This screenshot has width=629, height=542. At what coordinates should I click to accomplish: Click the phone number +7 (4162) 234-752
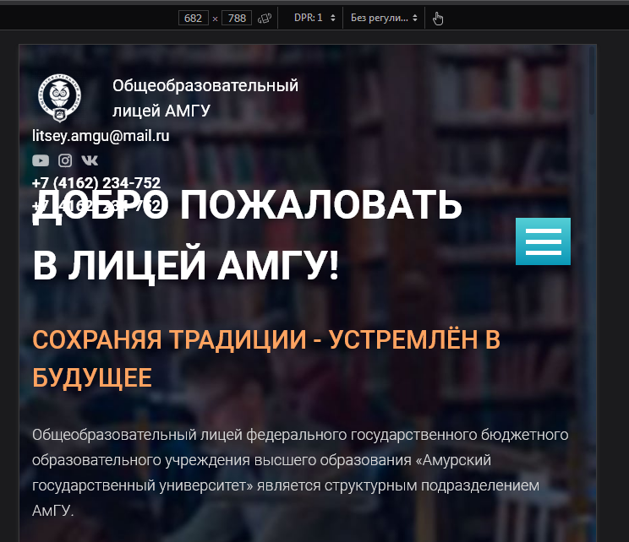point(96,183)
